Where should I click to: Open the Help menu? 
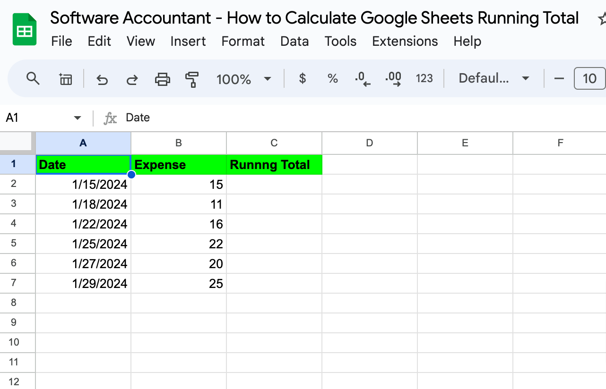pos(467,42)
